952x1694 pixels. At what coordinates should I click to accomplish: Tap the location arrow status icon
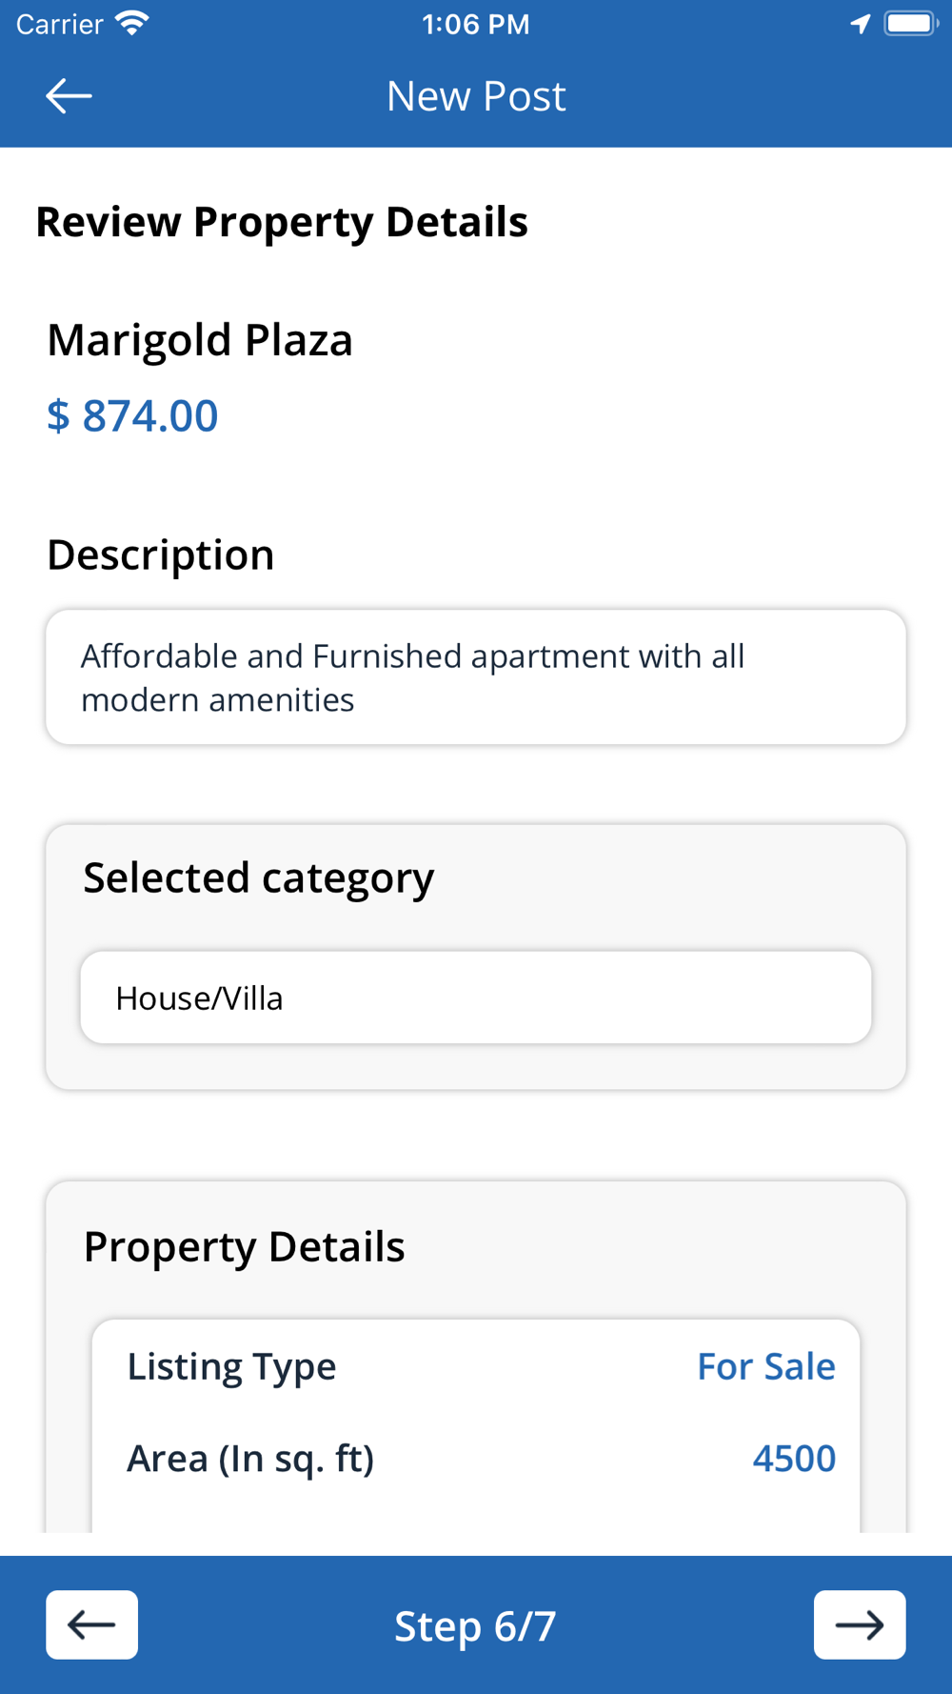click(860, 24)
